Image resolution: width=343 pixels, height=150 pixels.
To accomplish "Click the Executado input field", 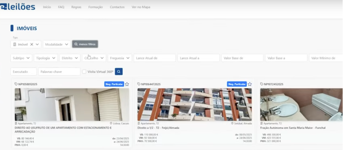I will 24,71.
